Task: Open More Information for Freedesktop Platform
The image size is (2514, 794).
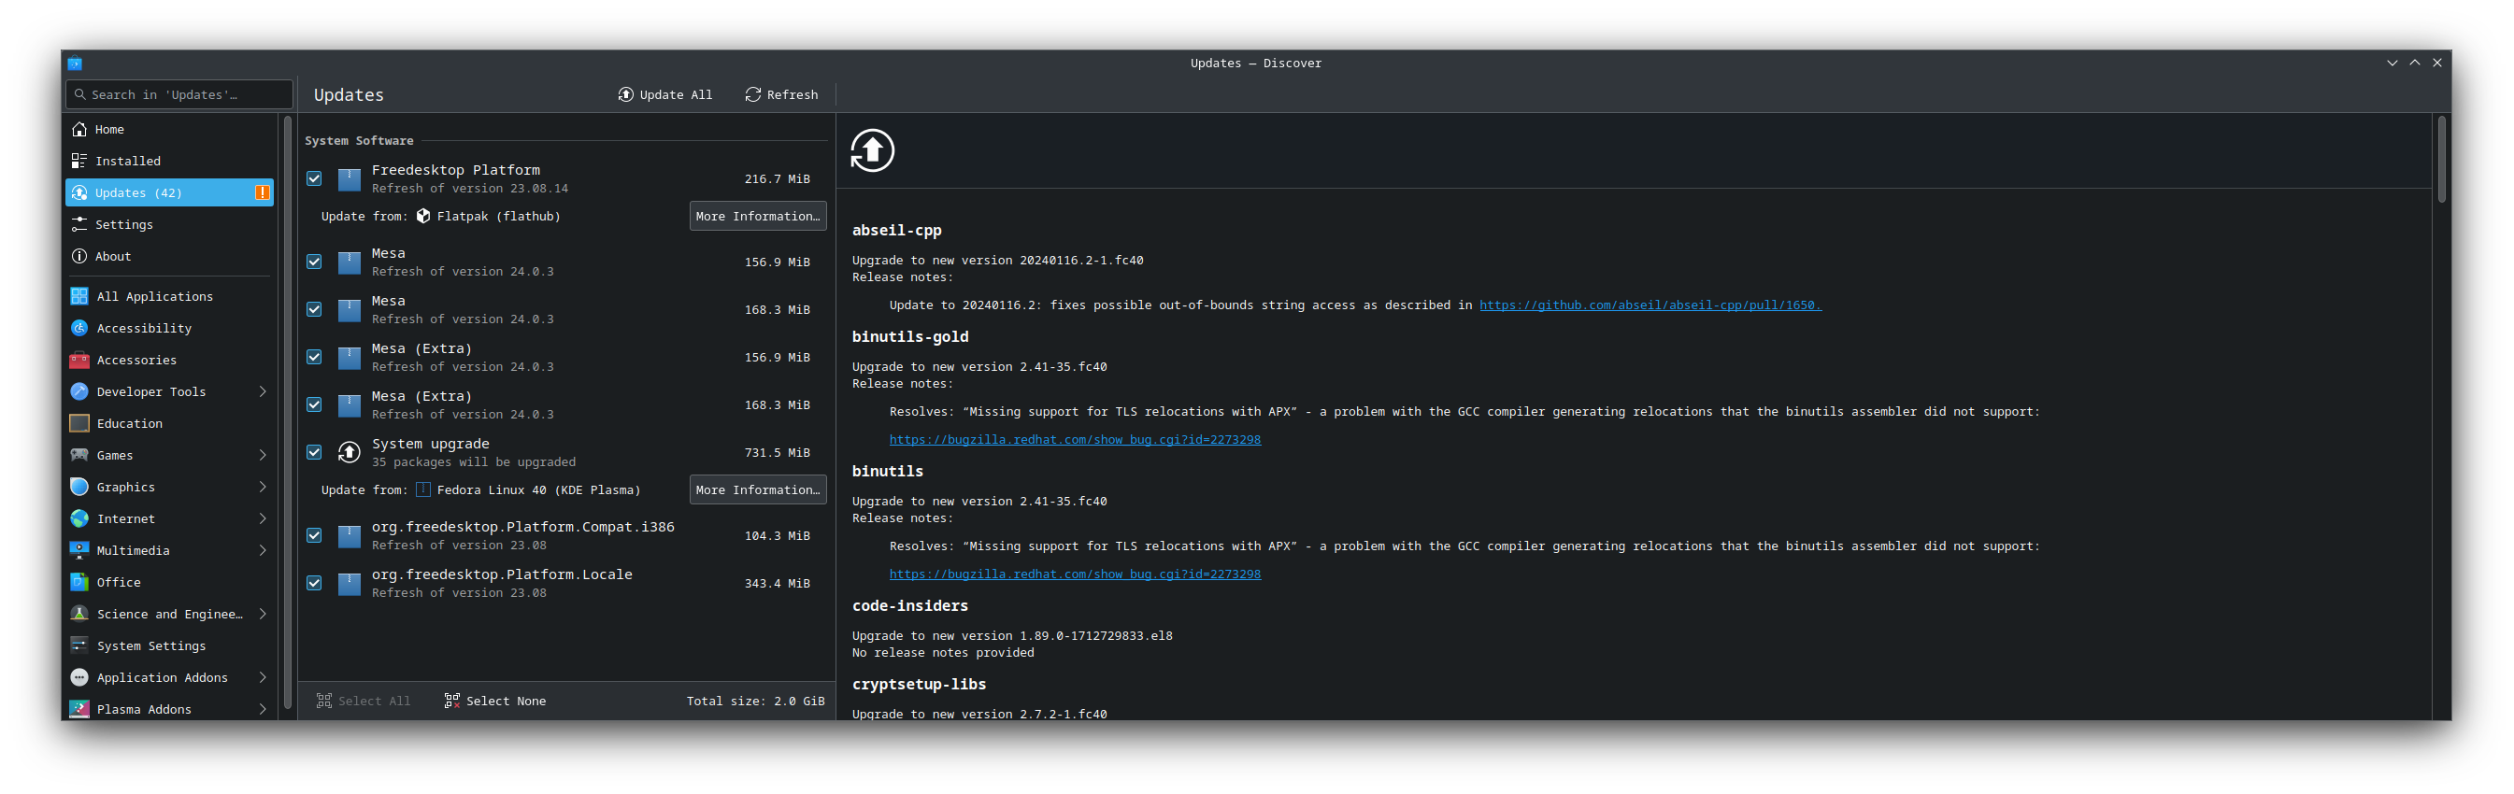Action: pyautogui.click(x=757, y=216)
